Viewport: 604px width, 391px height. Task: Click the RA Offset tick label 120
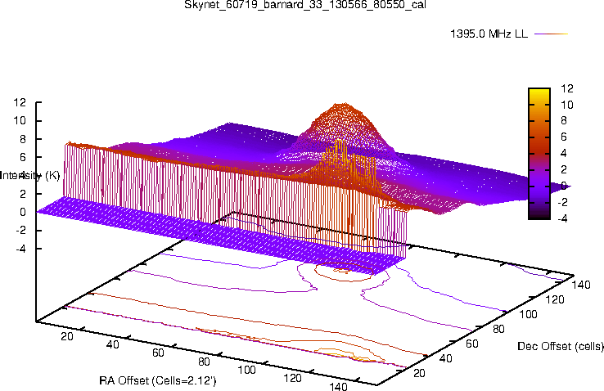[292, 378]
